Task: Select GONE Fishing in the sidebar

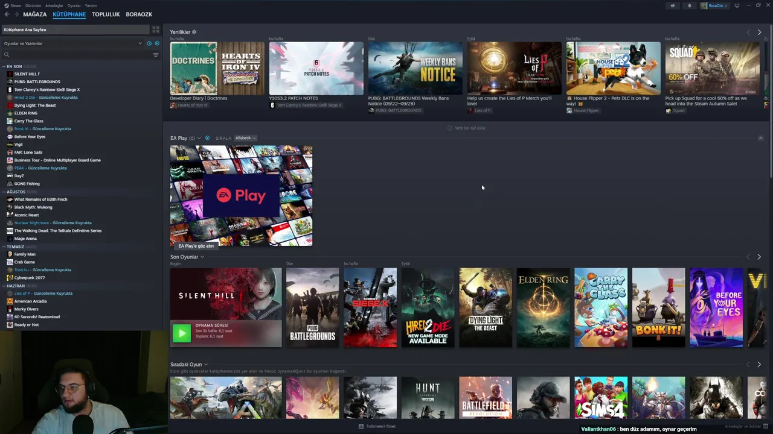Action: 27,183
